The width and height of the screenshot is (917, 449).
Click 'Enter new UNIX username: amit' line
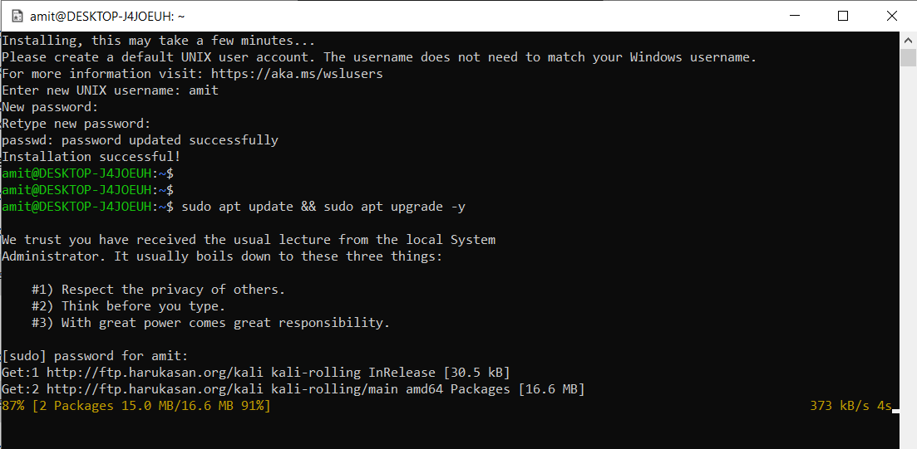click(110, 91)
